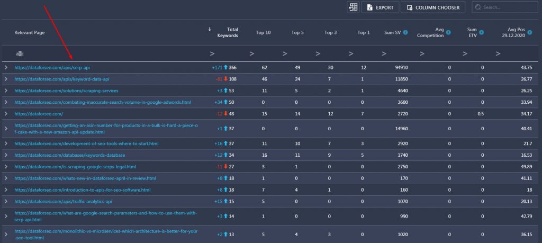This screenshot has height=243, width=542.
Task: Sort by the Relevant Page column header
Action: [30, 32]
